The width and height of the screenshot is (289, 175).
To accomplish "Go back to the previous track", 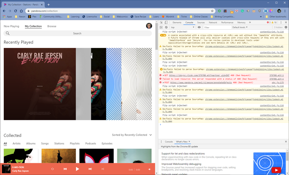I will pos(65,169).
